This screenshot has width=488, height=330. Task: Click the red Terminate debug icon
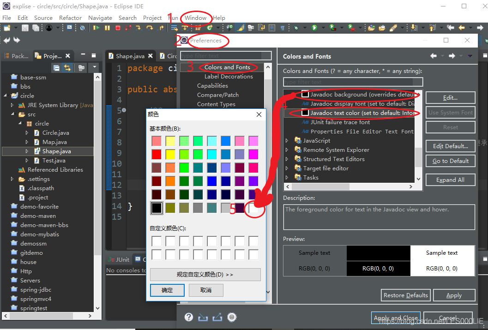pyautogui.click(x=118, y=28)
